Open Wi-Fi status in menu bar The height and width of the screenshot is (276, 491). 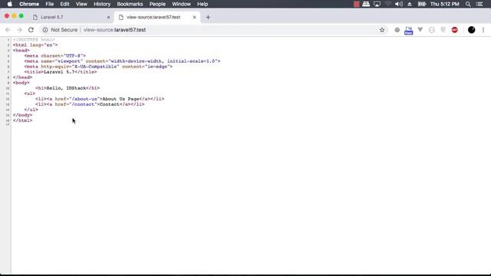[388, 4]
